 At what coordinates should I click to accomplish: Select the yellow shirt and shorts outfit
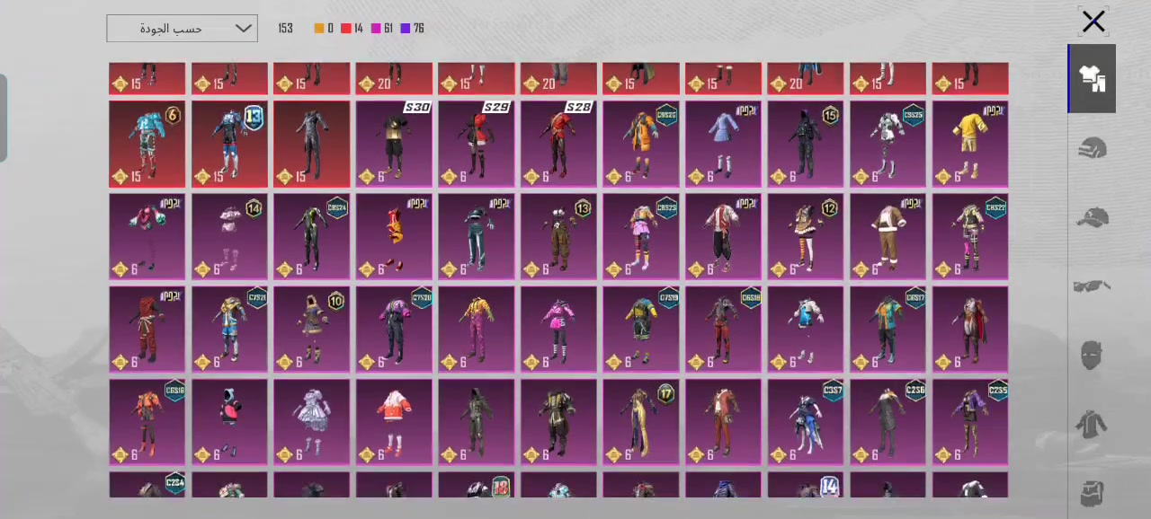[970, 144]
